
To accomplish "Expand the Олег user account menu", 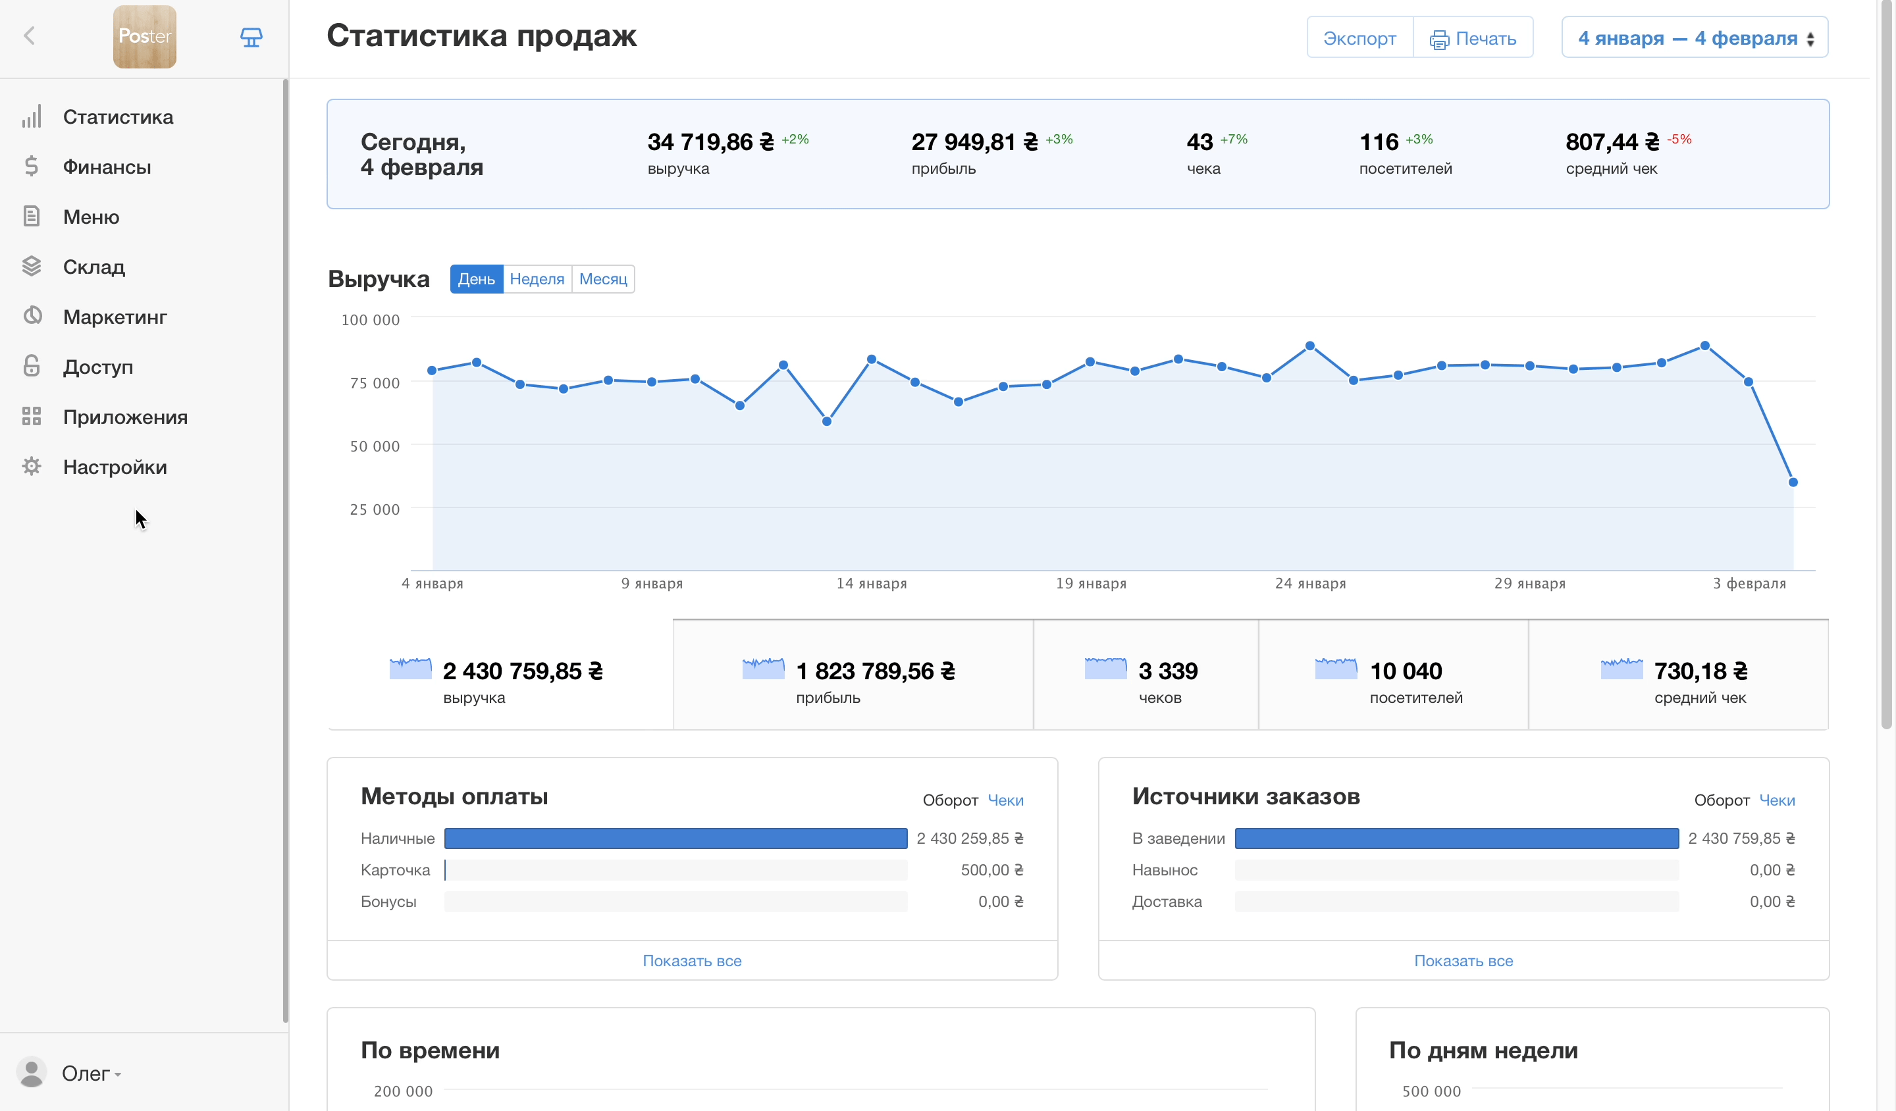I will 90,1073.
